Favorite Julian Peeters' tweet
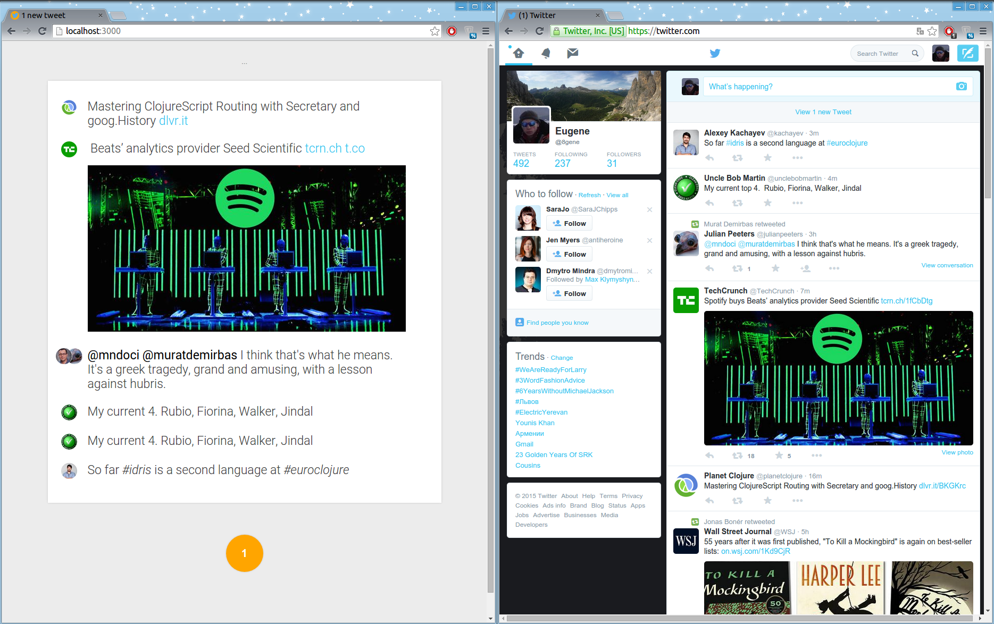This screenshot has height=624, width=994. coord(775,268)
